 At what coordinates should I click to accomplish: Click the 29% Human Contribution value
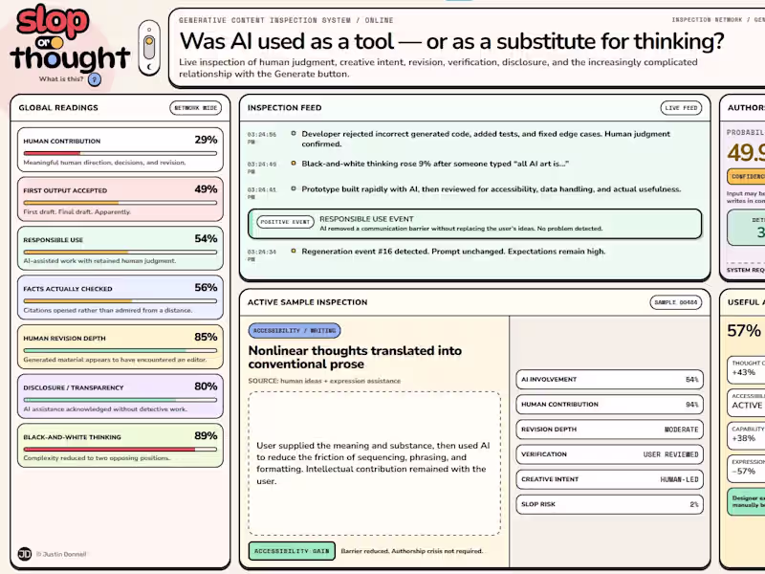coord(206,140)
